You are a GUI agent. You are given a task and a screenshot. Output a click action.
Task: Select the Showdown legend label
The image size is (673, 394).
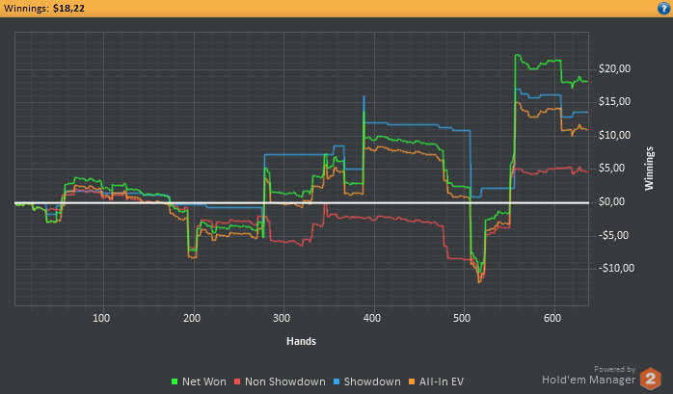tap(372, 381)
